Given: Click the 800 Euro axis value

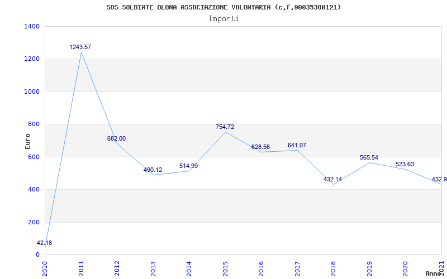Looking at the screenshot, I should pyautogui.click(x=34, y=124).
